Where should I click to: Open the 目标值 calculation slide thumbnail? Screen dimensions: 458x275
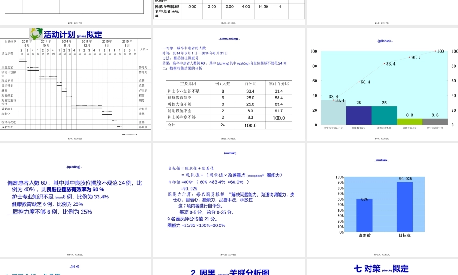pyautogui.click(x=229, y=200)
